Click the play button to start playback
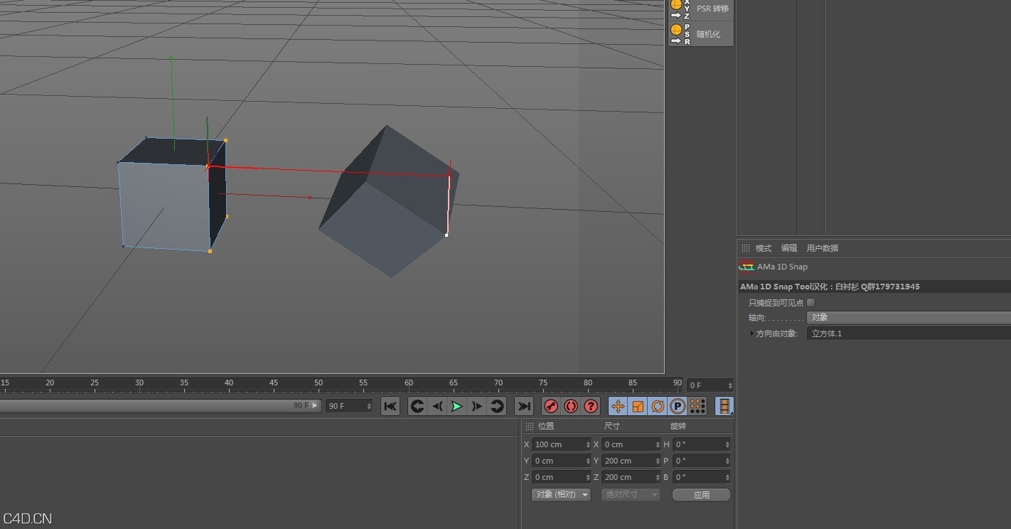 point(456,406)
